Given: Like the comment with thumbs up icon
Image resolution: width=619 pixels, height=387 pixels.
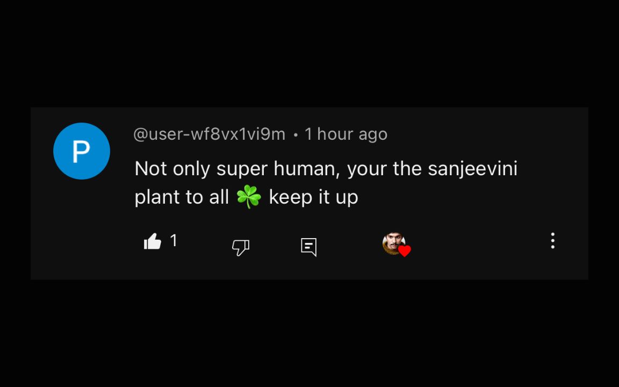Looking at the screenshot, I should click(x=153, y=241).
